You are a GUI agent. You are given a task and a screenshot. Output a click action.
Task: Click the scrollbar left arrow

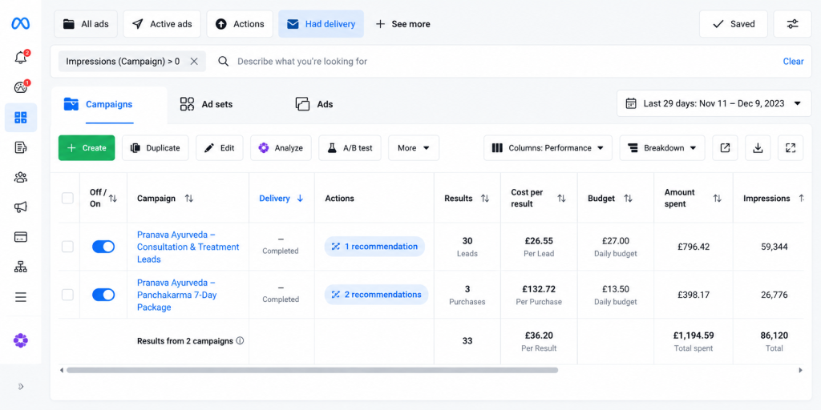click(x=61, y=370)
